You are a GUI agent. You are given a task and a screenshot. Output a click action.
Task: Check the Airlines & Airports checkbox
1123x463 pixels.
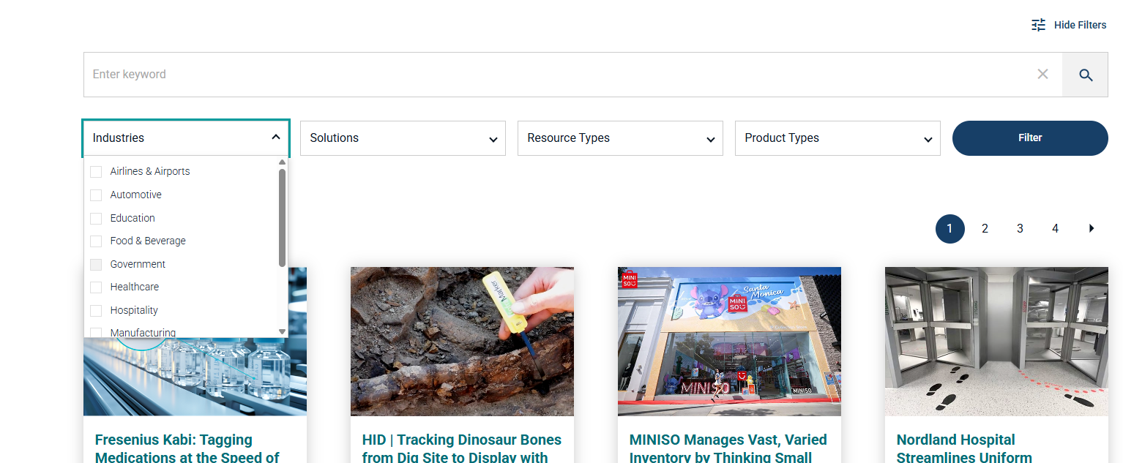[96, 172]
